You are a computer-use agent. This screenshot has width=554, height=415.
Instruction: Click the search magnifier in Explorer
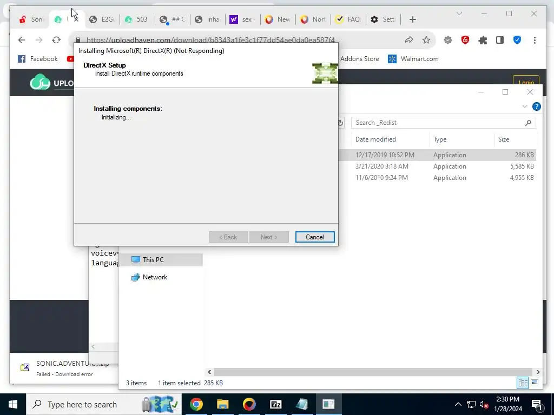[x=528, y=123]
